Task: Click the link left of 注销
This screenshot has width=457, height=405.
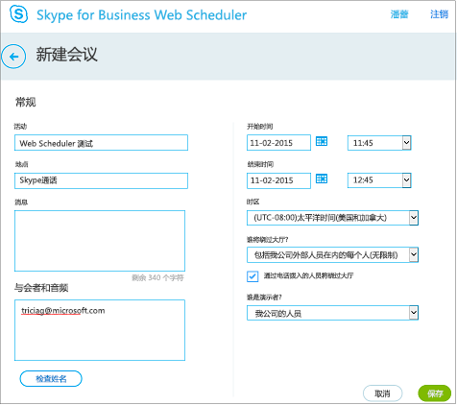Action: coord(399,14)
